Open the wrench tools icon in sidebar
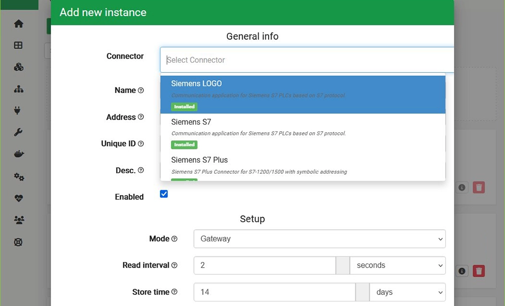Viewport: 505px width, 306px height. [18, 132]
